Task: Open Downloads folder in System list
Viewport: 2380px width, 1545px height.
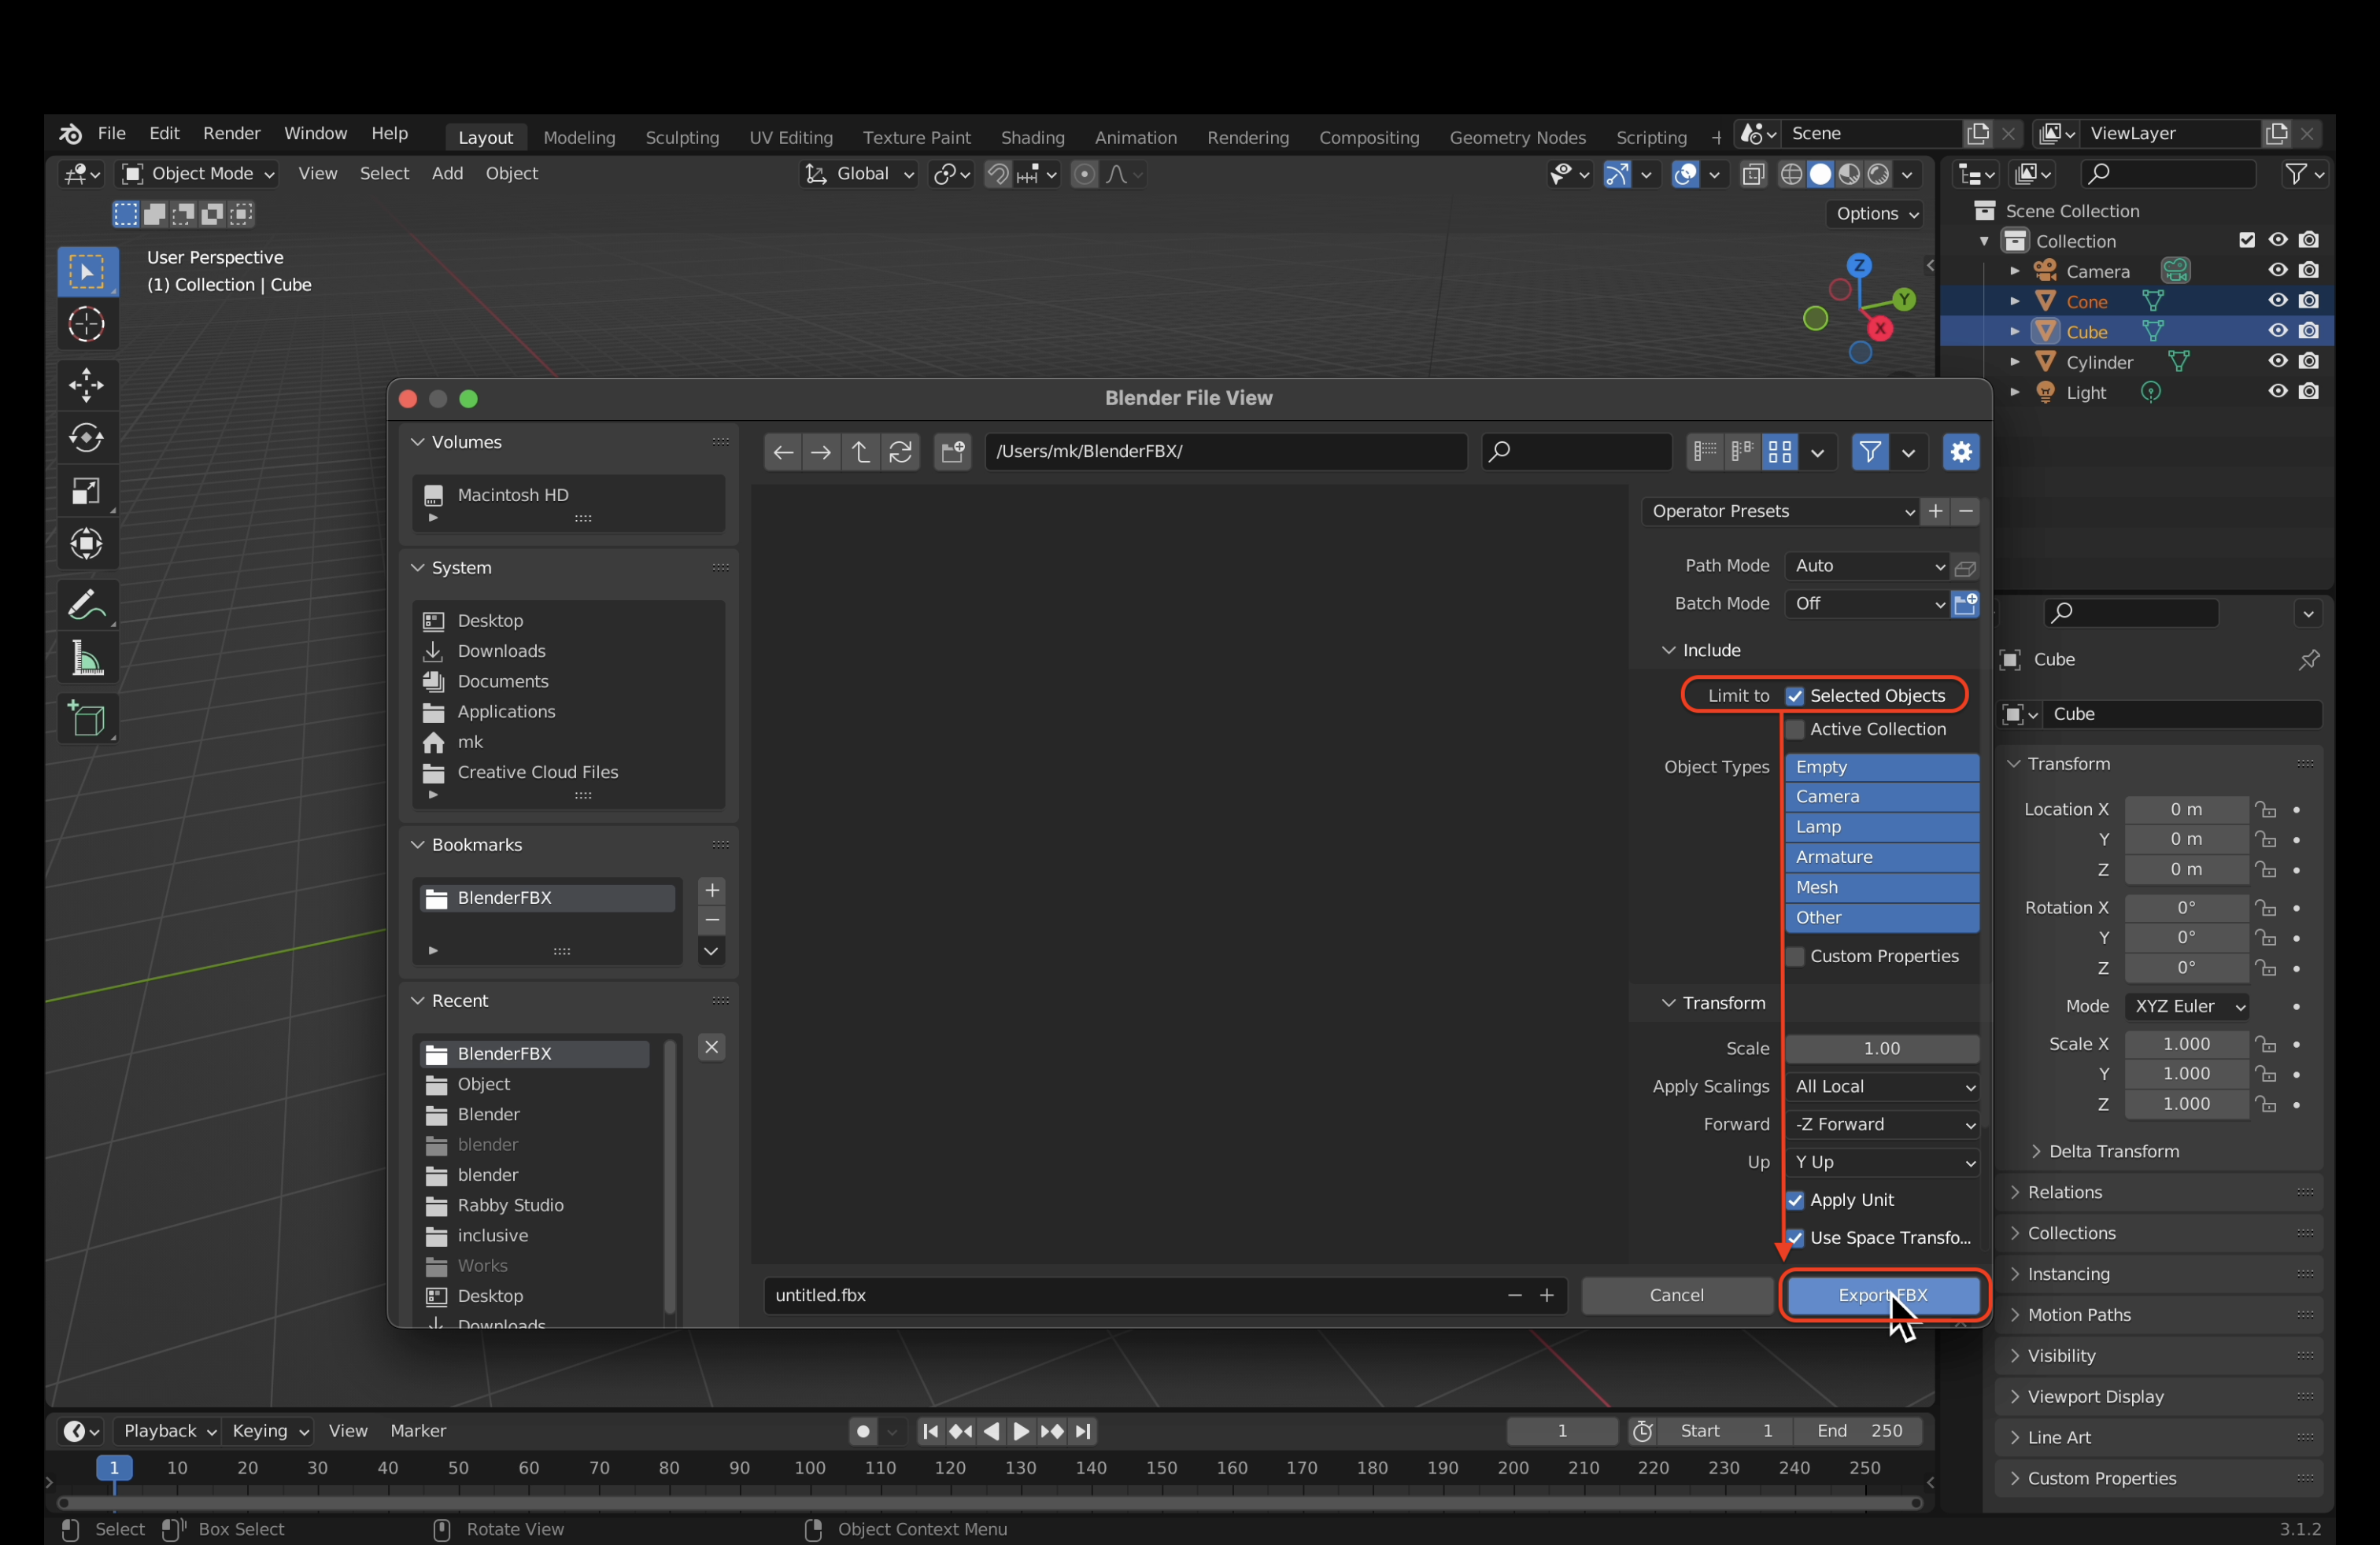Action: tap(501, 651)
